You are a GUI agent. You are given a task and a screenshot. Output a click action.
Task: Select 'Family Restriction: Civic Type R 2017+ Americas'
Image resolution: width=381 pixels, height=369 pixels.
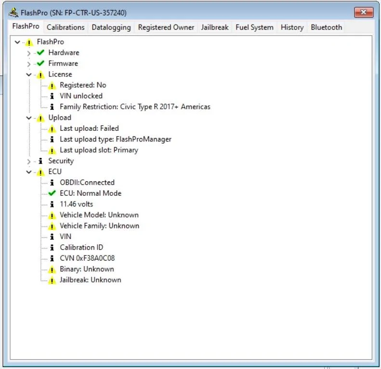point(135,107)
